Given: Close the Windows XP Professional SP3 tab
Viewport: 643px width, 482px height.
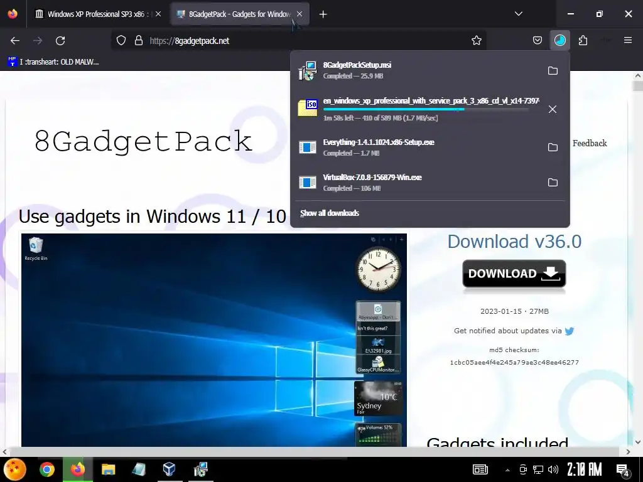Looking at the screenshot, I should coord(158,14).
